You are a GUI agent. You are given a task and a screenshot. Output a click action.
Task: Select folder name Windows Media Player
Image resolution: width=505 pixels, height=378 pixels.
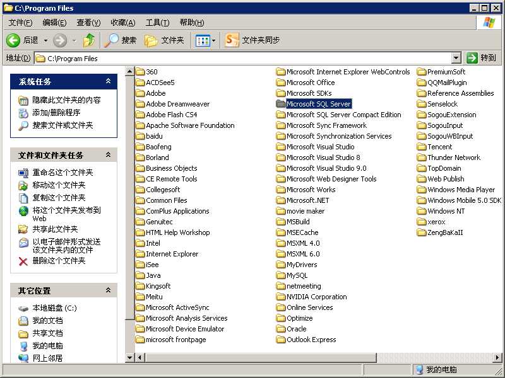click(461, 190)
